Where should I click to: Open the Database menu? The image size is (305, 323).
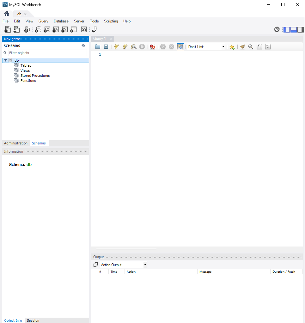[61, 21]
